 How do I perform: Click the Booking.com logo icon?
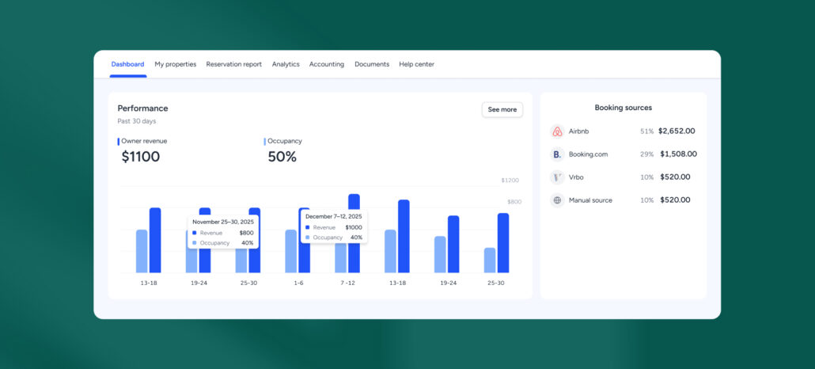(x=557, y=154)
